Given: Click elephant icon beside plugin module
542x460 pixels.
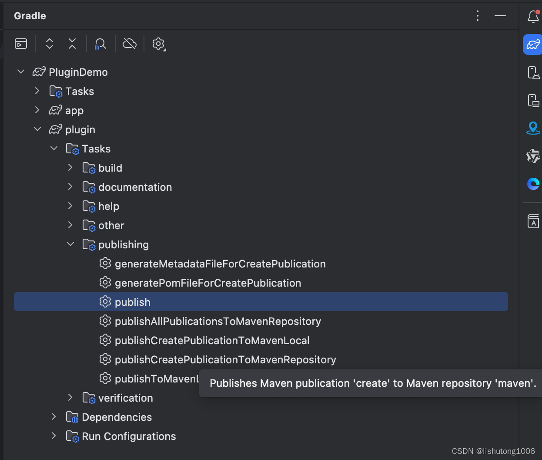Looking at the screenshot, I should tap(56, 129).
